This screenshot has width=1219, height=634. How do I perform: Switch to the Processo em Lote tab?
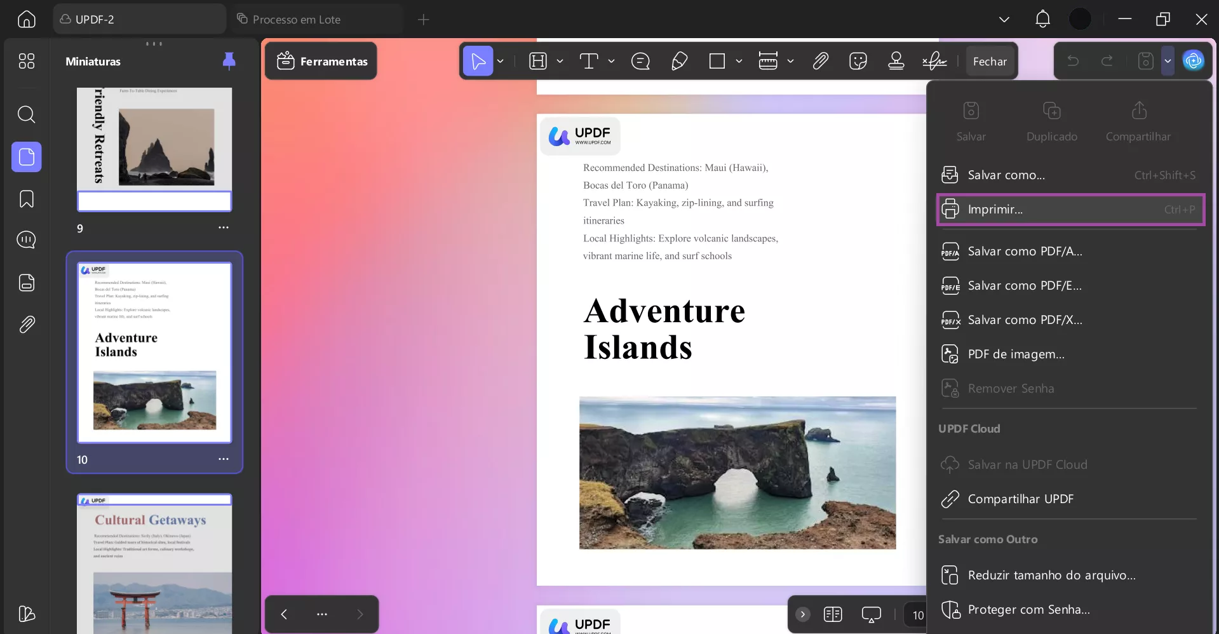point(299,19)
